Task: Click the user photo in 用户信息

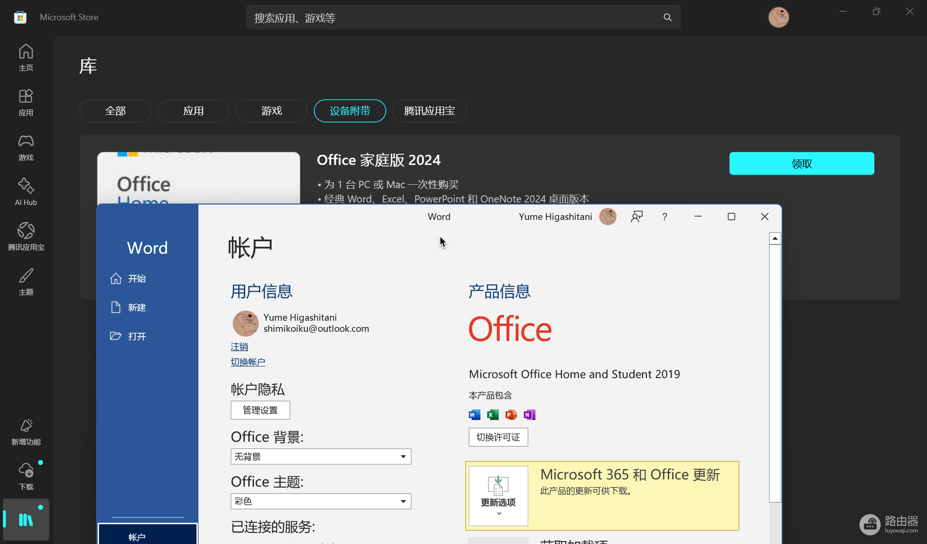Action: [x=246, y=323]
